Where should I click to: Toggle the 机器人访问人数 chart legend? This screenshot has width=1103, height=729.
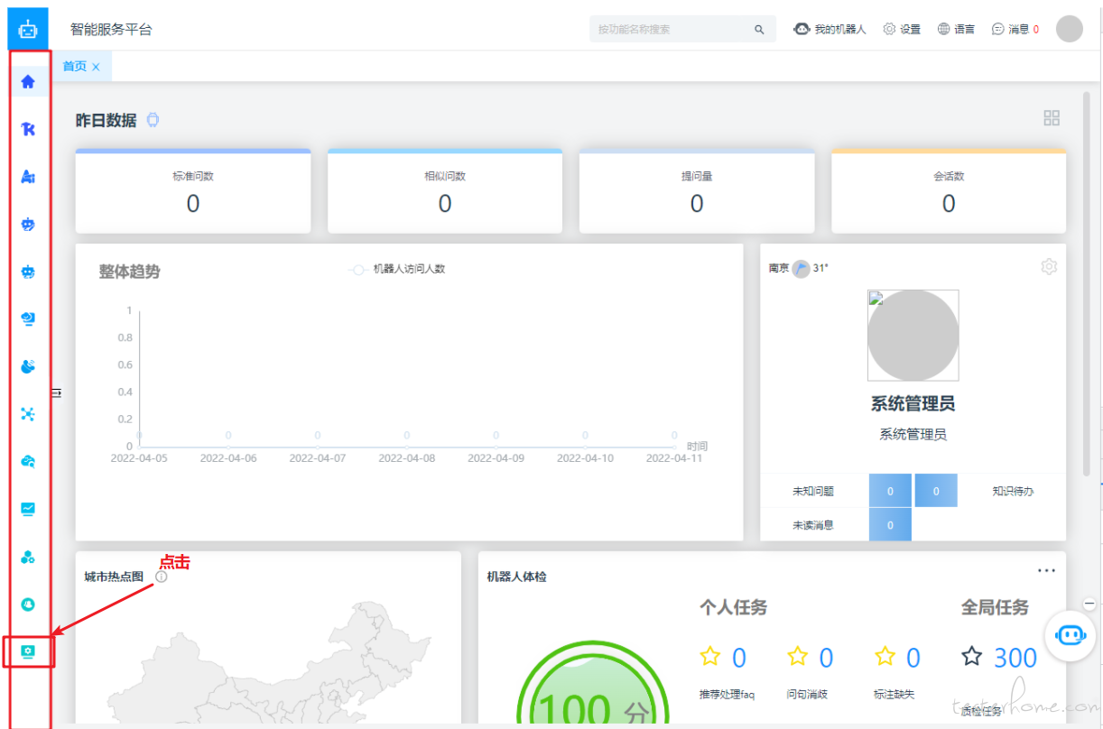coord(396,269)
